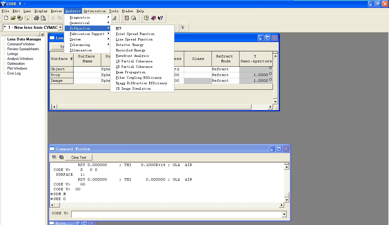Close the navigation panel with X
This screenshot has height=225, width=389.
(42, 34)
